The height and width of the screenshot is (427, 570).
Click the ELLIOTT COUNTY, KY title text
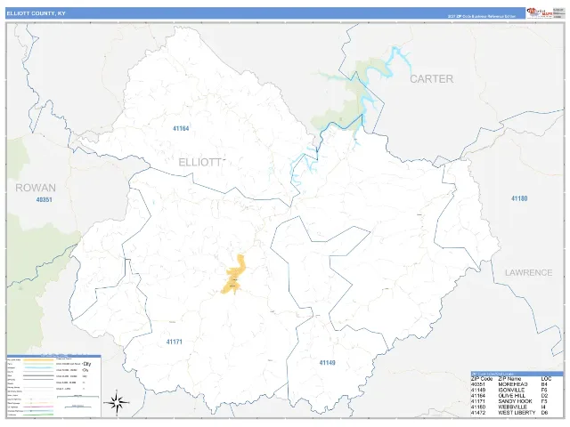(x=36, y=13)
